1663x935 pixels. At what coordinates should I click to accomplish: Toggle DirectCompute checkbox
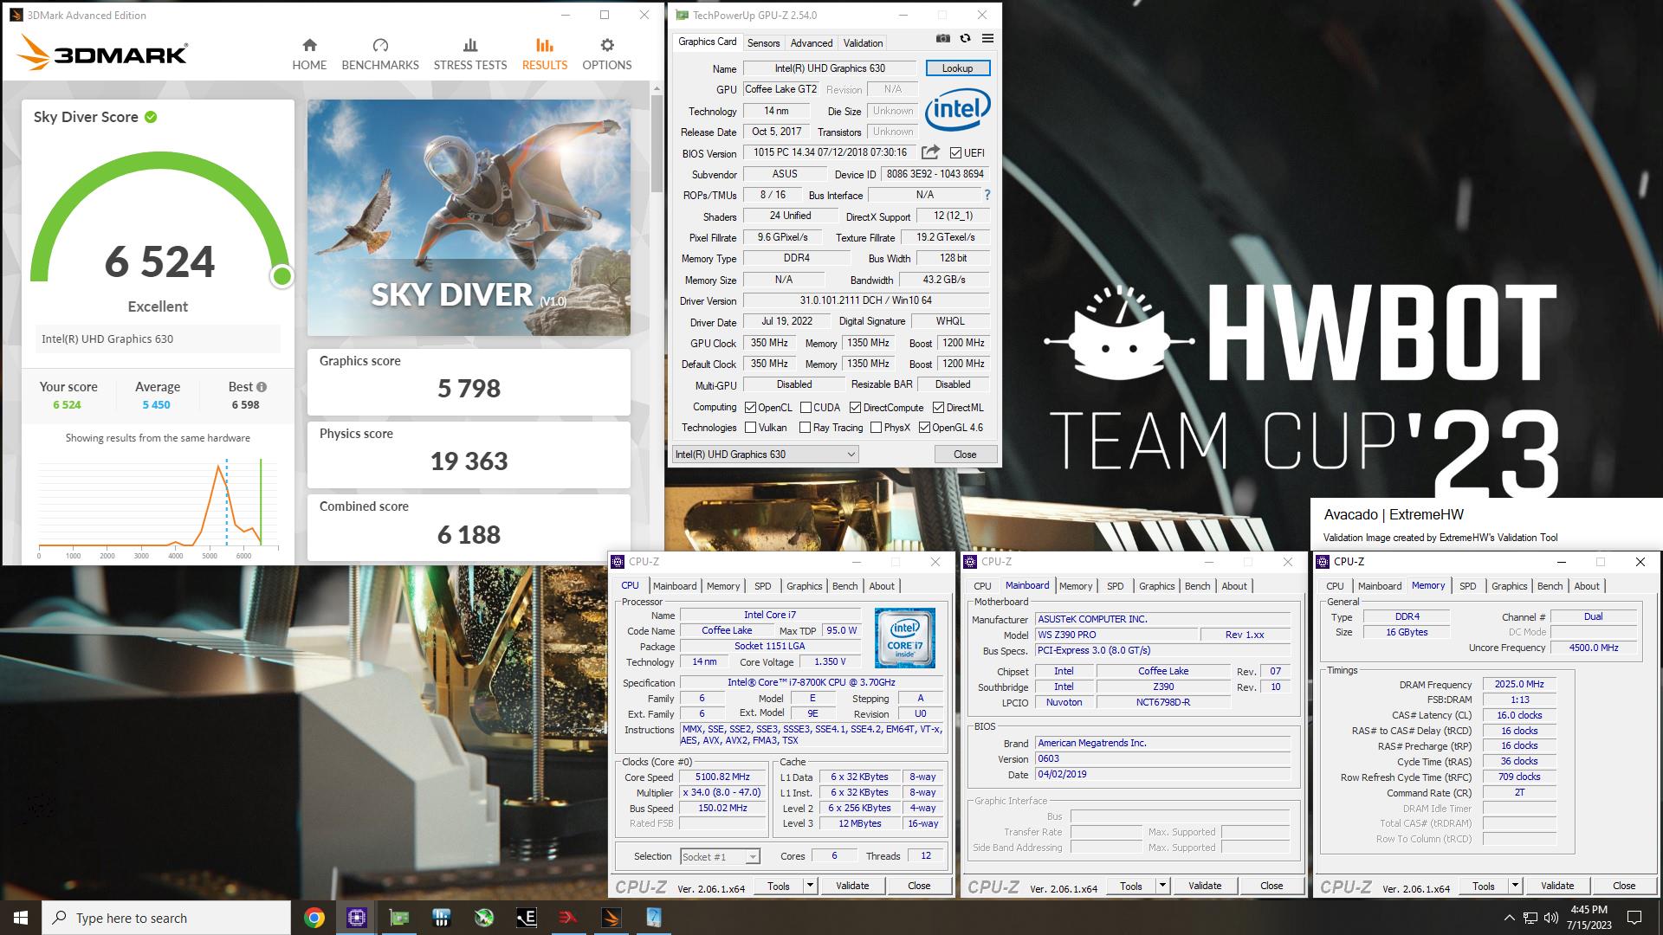click(855, 407)
